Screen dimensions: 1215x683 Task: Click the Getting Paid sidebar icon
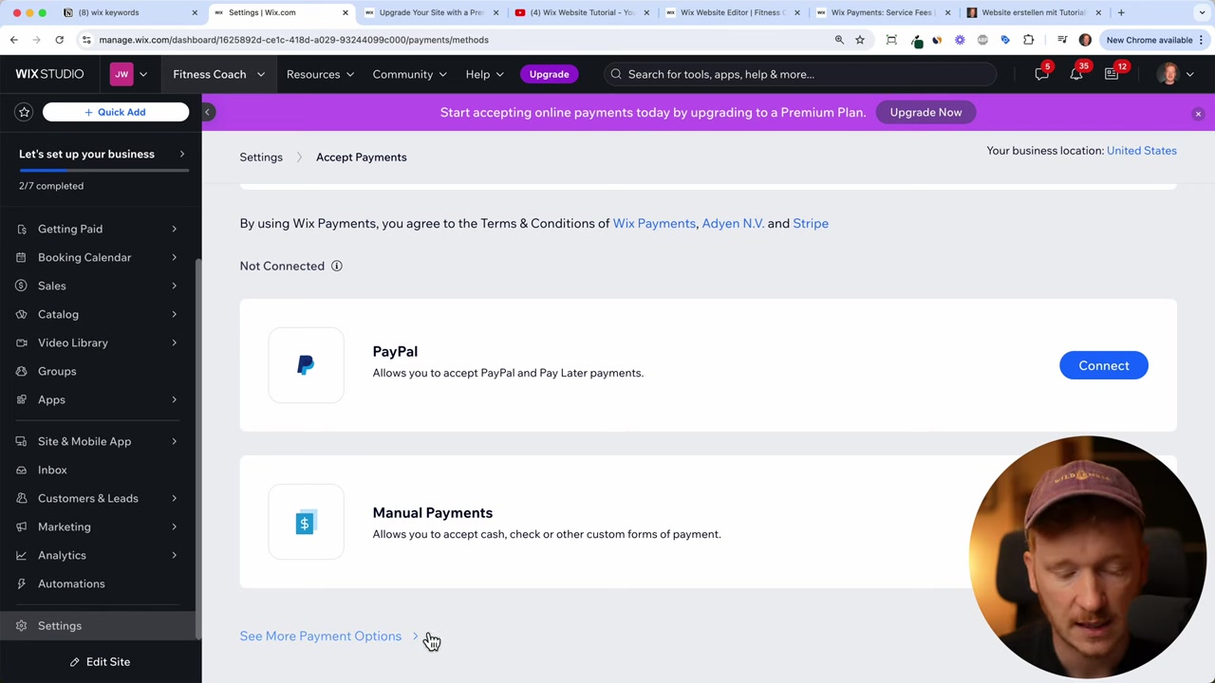tap(22, 229)
